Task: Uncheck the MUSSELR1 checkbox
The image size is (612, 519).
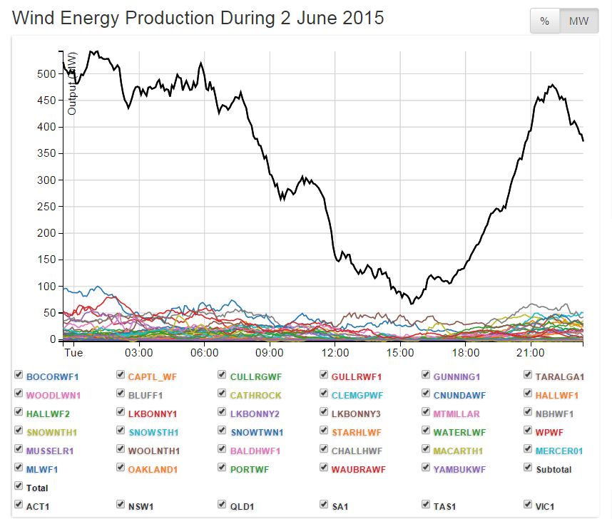Action: 19,450
